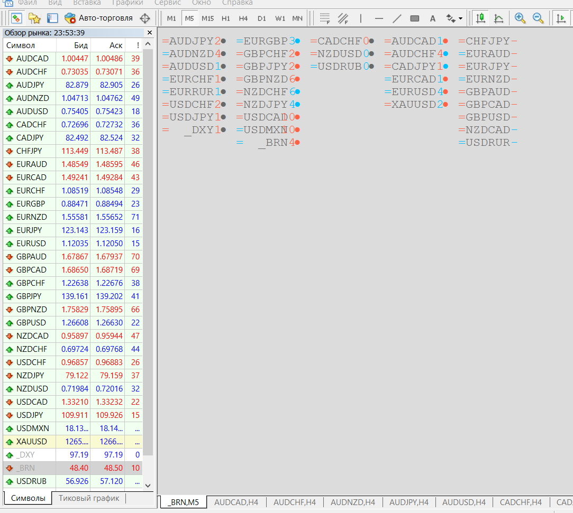Open the AUDJPY,H4 chart tab
573x513 pixels.
(408, 502)
